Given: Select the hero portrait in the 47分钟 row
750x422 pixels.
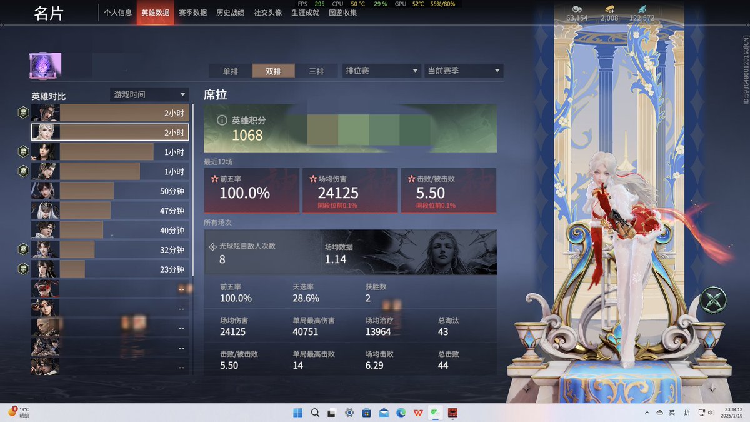Looking at the screenshot, I should click(x=46, y=211).
